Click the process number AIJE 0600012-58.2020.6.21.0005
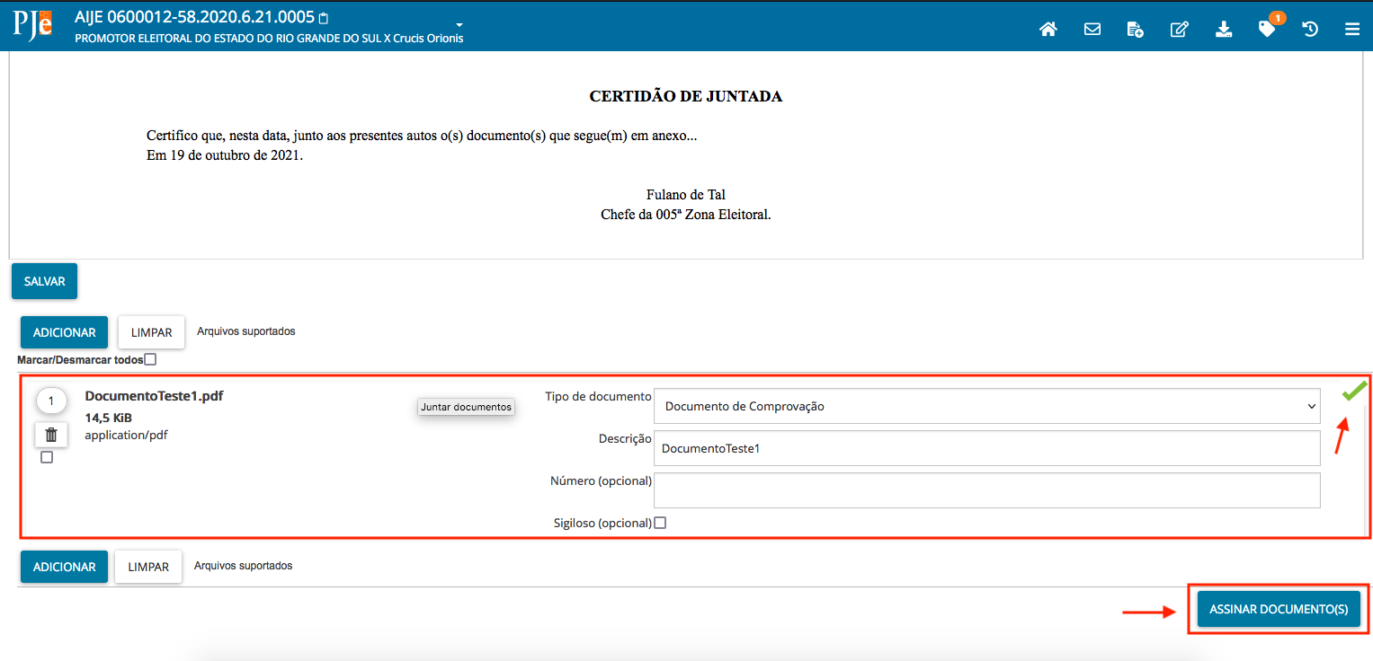This screenshot has width=1373, height=661. (x=194, y=17)
